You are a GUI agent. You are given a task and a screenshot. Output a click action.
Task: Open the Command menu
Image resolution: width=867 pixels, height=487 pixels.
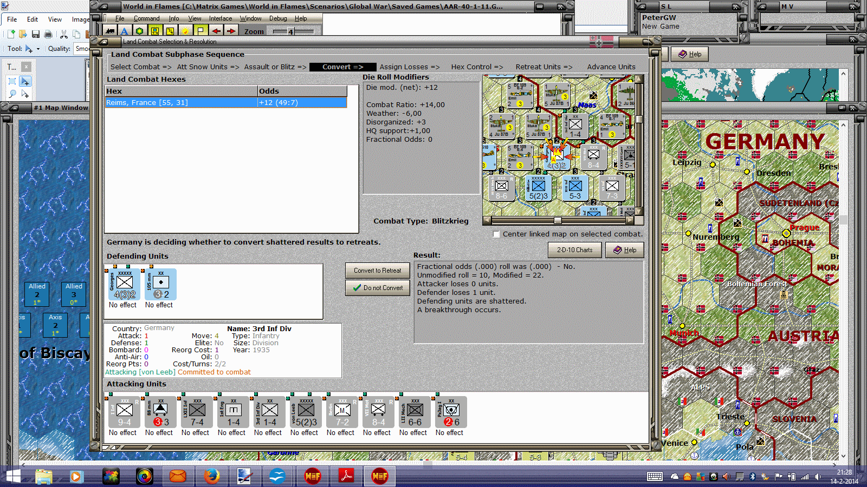pos(147,18)
